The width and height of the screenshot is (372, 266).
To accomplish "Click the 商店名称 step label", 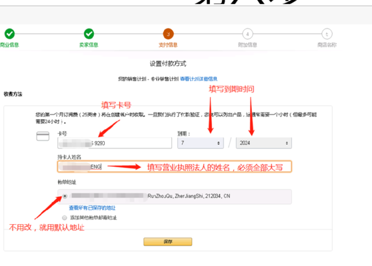I will point(327,45).
